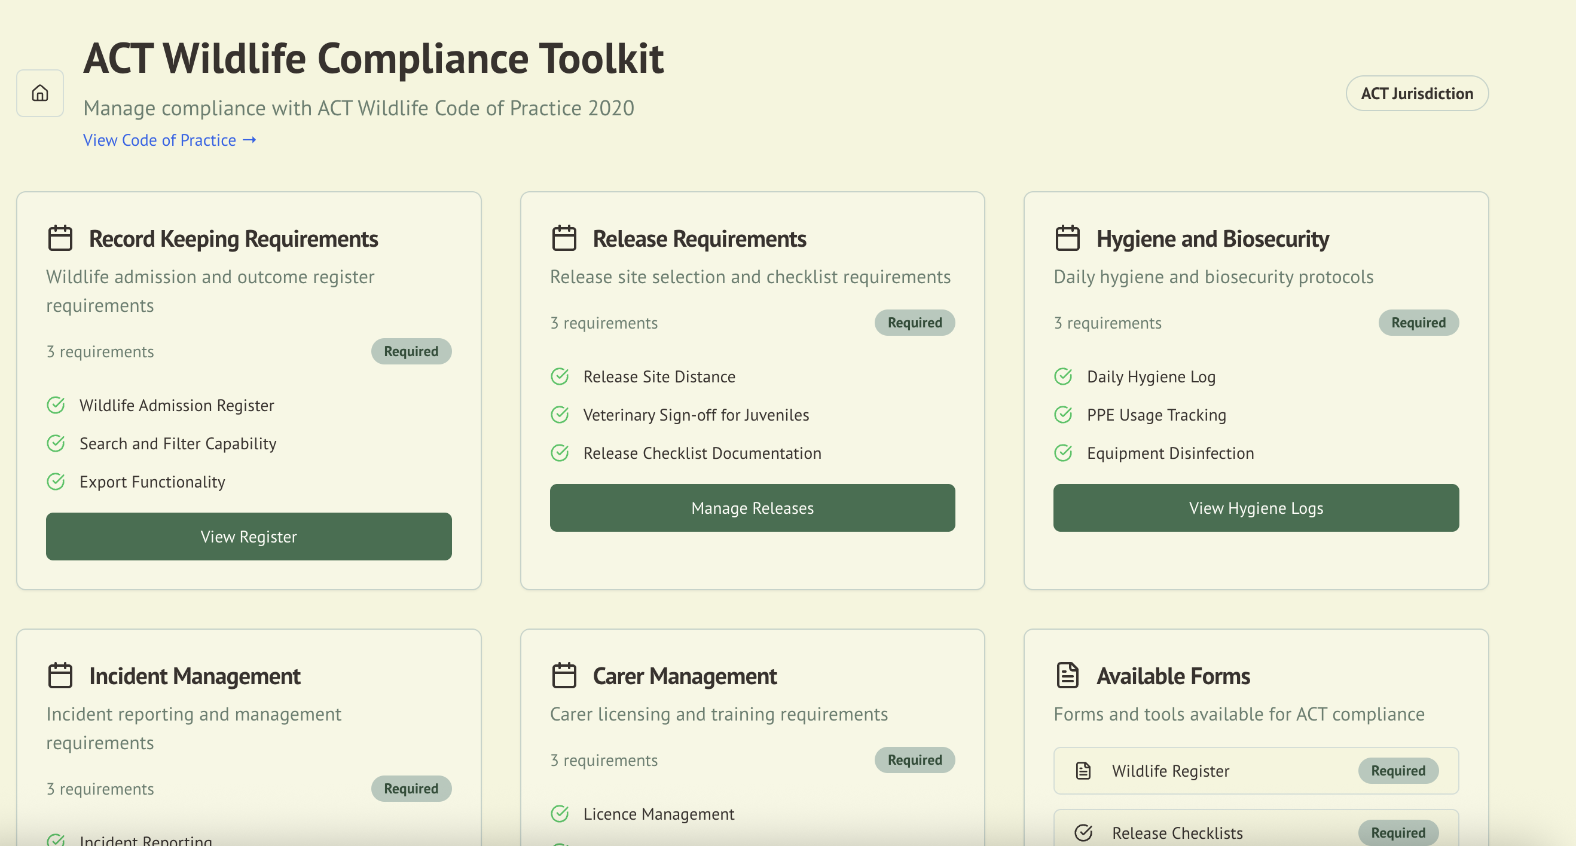Screen dimensions: 1576x846
Task: Click calendar icon beside Incident Management
Action: point(60,676)
